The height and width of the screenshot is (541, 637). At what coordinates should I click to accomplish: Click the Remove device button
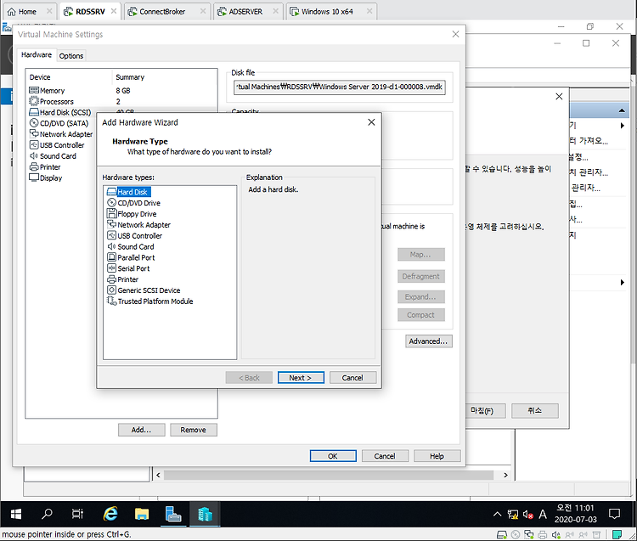point(194,430)
